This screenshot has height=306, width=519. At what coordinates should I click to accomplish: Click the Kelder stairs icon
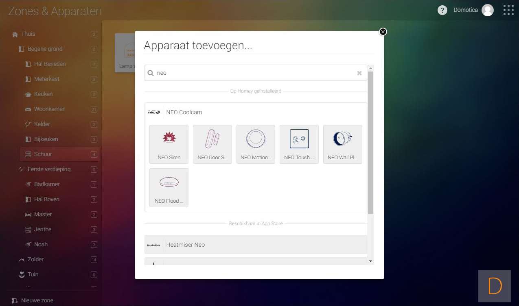point(28,124)
